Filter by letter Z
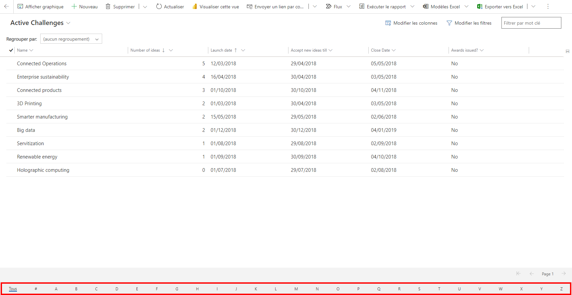 [561, 289]
